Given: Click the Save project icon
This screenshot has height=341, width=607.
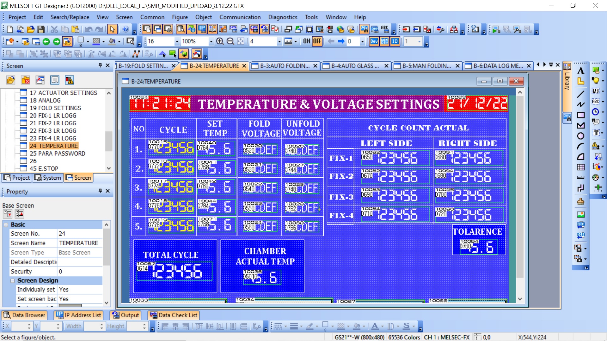Looking at the screenshot, I should click(x=41, y=29).
